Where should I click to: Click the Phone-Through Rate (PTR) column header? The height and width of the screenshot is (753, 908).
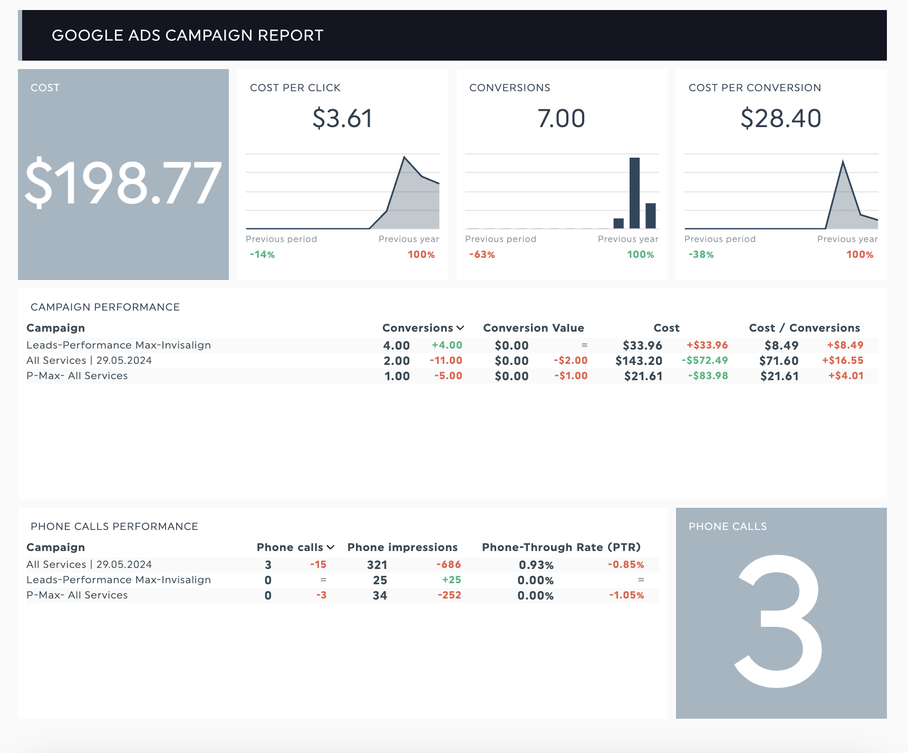coord(561,547)
